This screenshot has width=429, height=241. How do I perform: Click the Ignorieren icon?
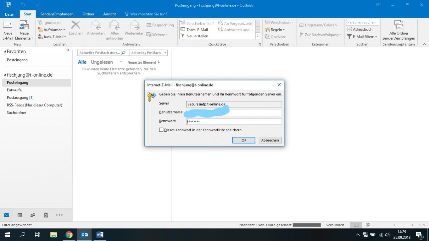40,23
